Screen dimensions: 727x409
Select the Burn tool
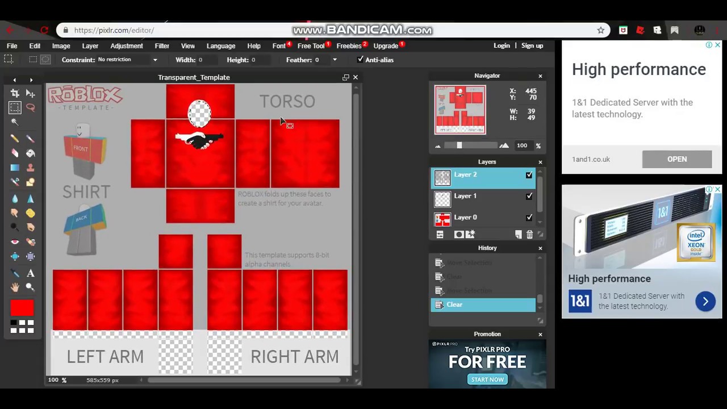point(31,227)
